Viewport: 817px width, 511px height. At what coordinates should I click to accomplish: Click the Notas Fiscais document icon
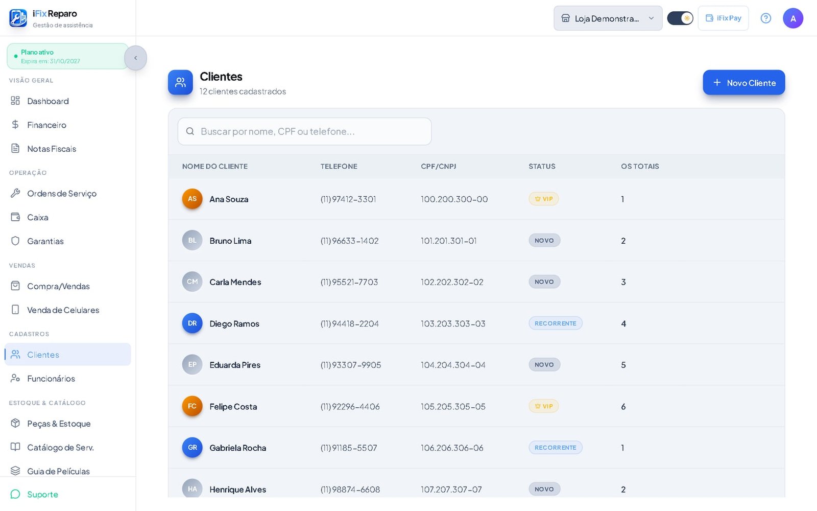tap(15, 148)
